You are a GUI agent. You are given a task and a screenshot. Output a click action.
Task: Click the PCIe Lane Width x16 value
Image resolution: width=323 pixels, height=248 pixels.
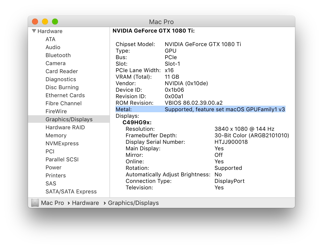pyautogui.click(x=169, y=70)
